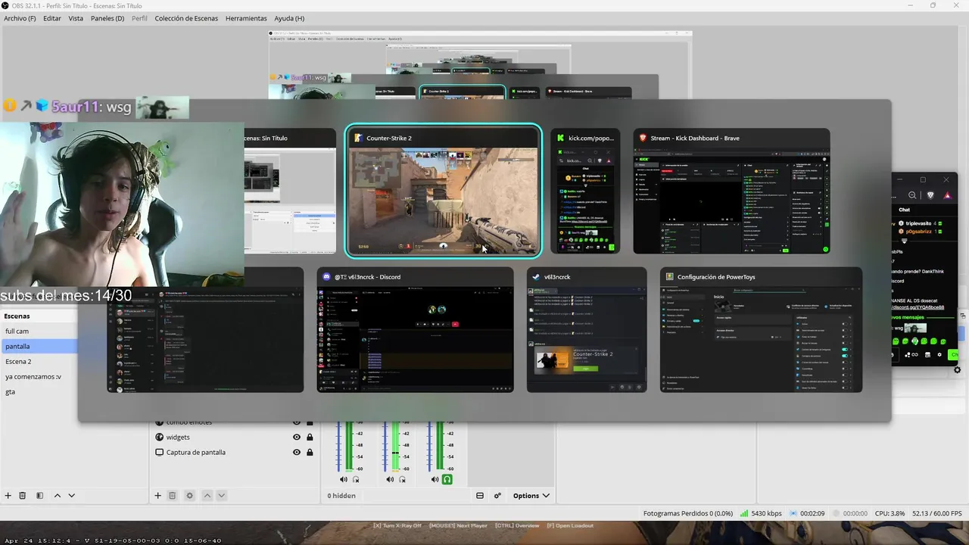Move selected source down in sources toolbar
Screen dimensions: 969x545
point(221,496)
